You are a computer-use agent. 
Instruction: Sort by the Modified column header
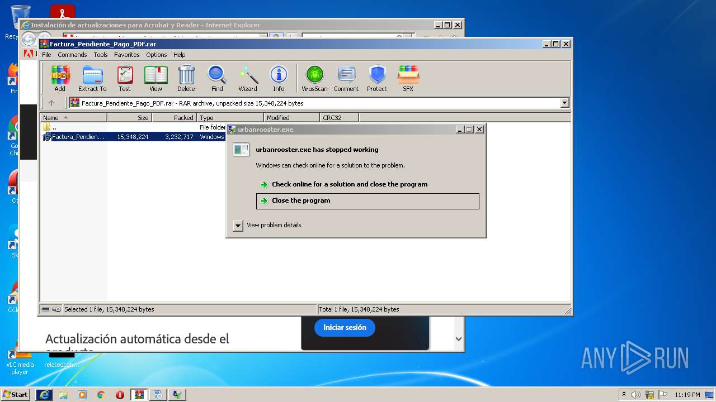(x=291, y=117)
